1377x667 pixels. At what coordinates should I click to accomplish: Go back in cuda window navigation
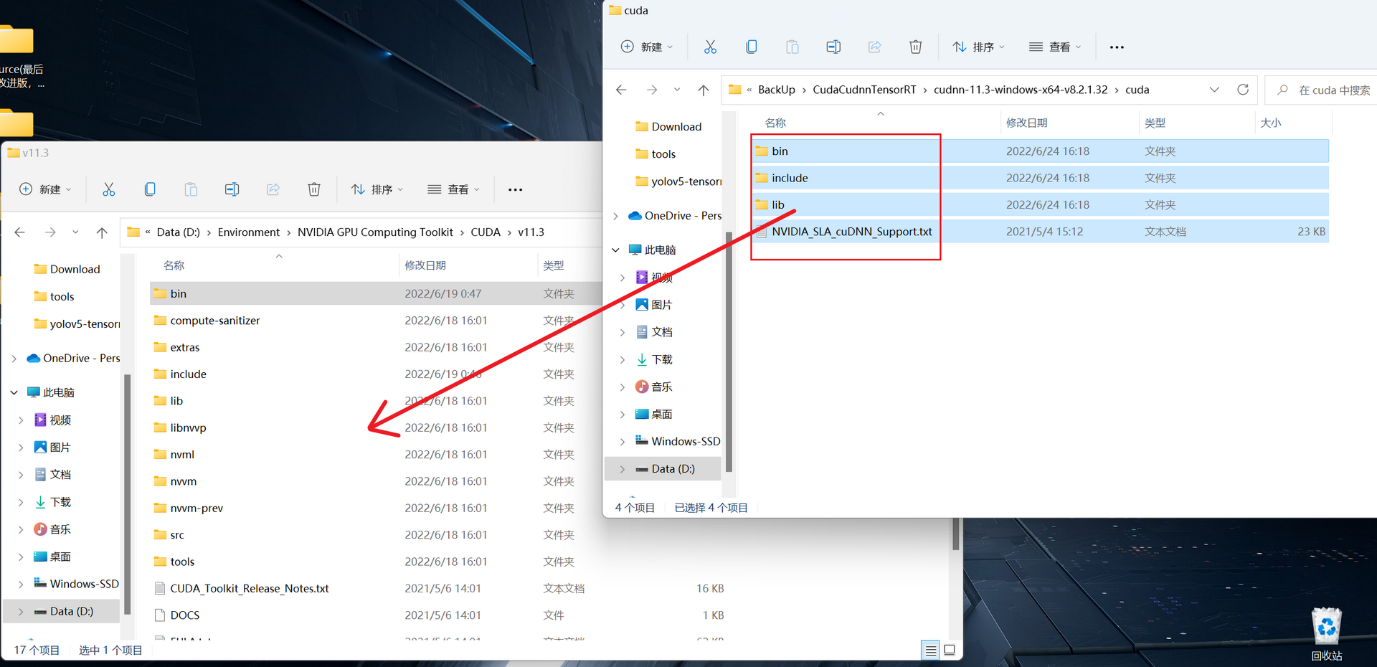pos(621,90)
